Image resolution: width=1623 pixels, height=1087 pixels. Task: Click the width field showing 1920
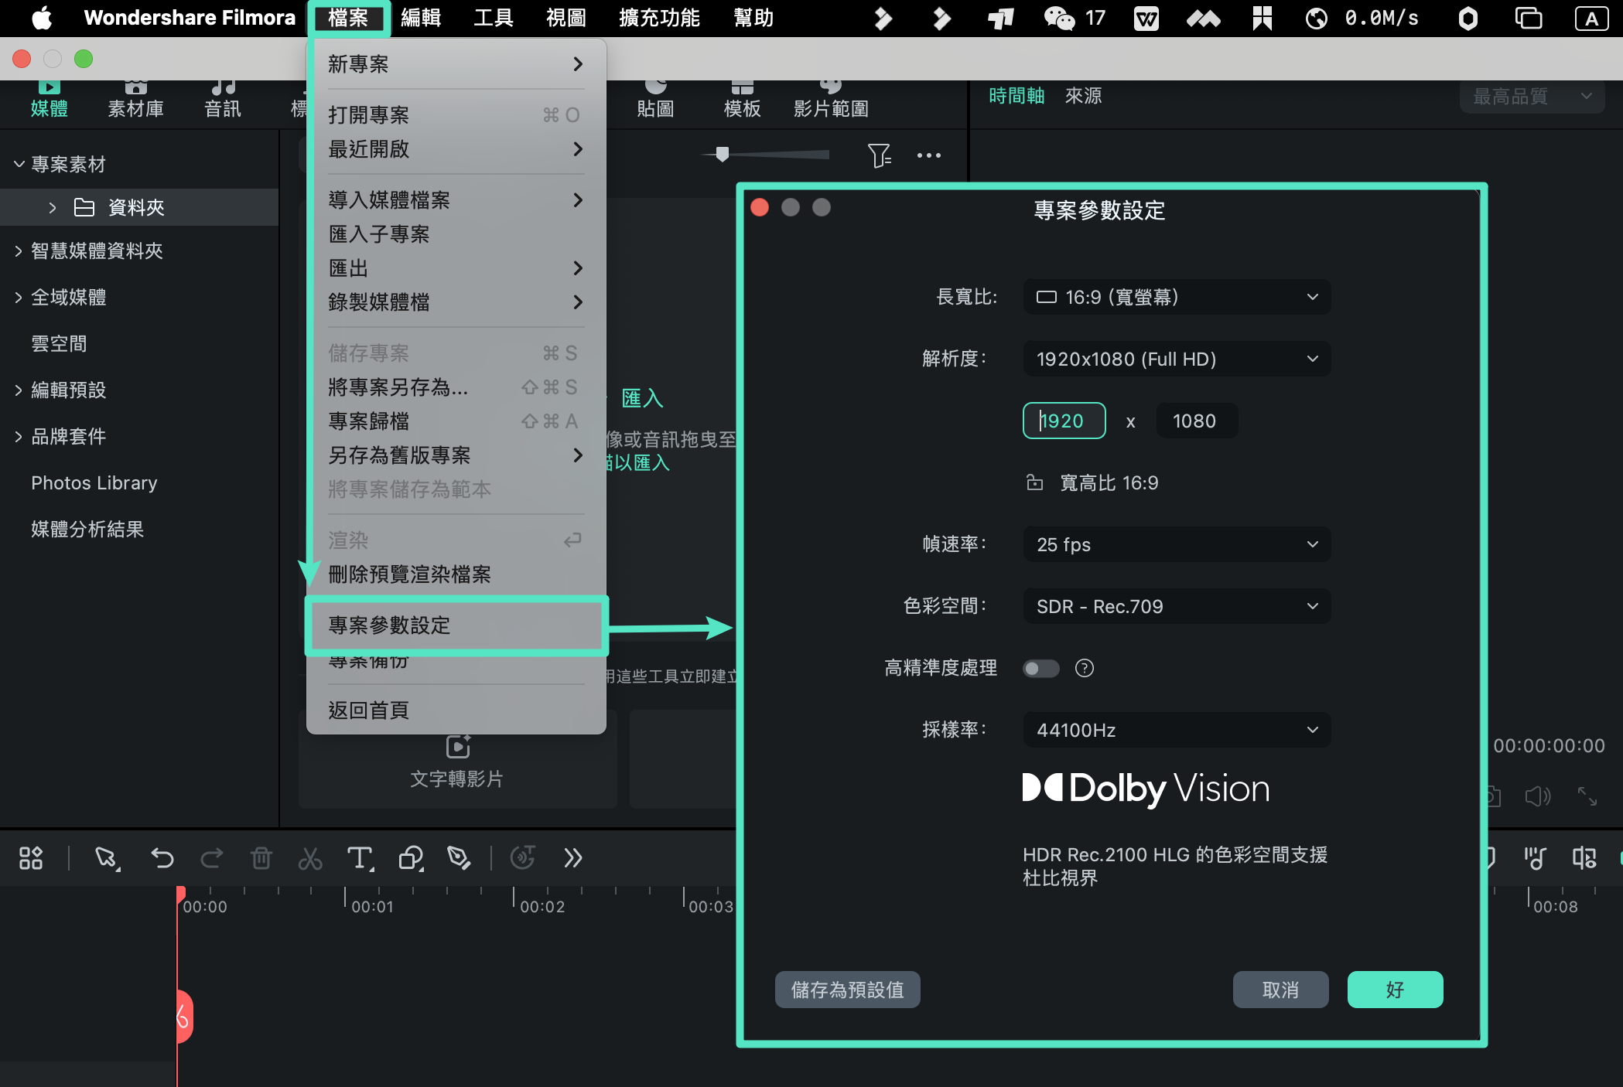point(1064,421)
